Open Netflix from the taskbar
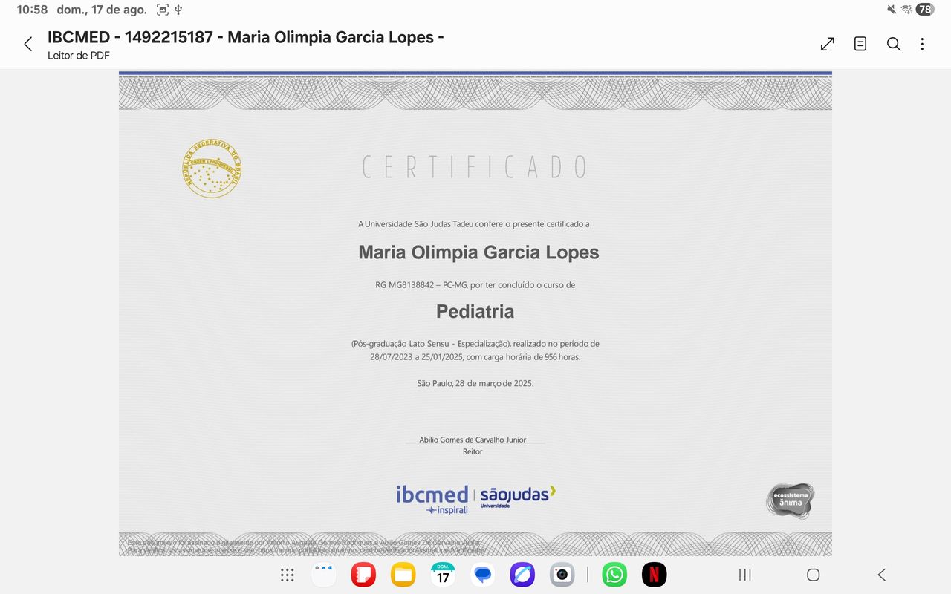 coord(654,574)
